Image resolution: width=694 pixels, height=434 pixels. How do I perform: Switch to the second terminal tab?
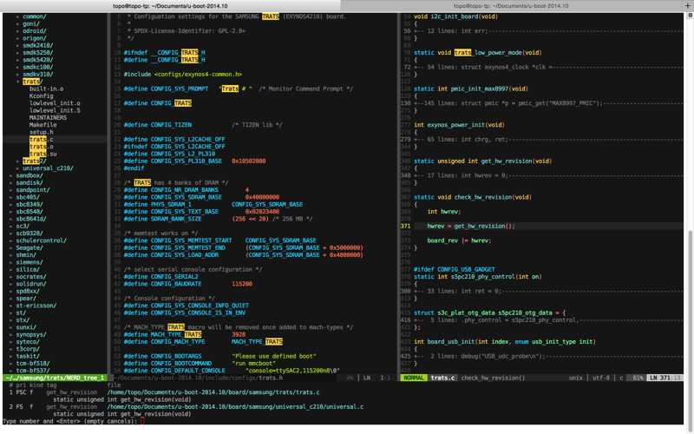(511, 6)
